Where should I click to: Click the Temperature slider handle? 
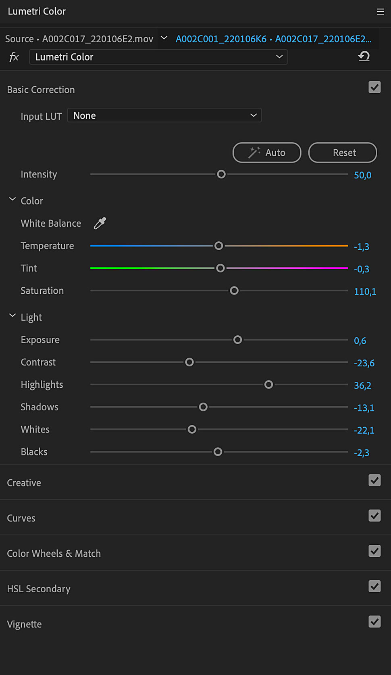tap(218, 246)
